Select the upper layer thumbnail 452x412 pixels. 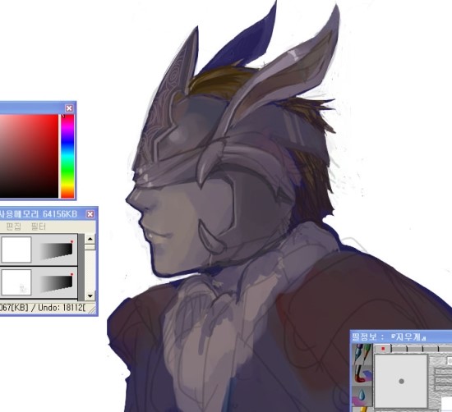point(16,249)
